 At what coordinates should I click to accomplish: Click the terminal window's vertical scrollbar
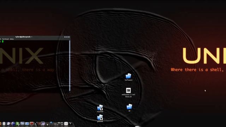click(x=70, y=66)
